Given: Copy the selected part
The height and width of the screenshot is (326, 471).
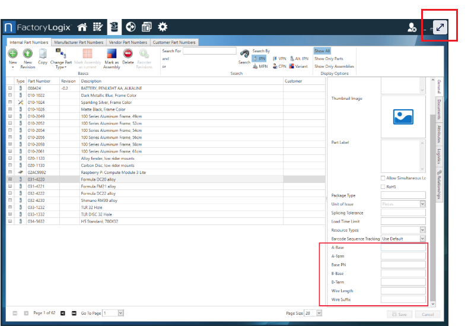Looking at the screenshot, I should (43, 56).
